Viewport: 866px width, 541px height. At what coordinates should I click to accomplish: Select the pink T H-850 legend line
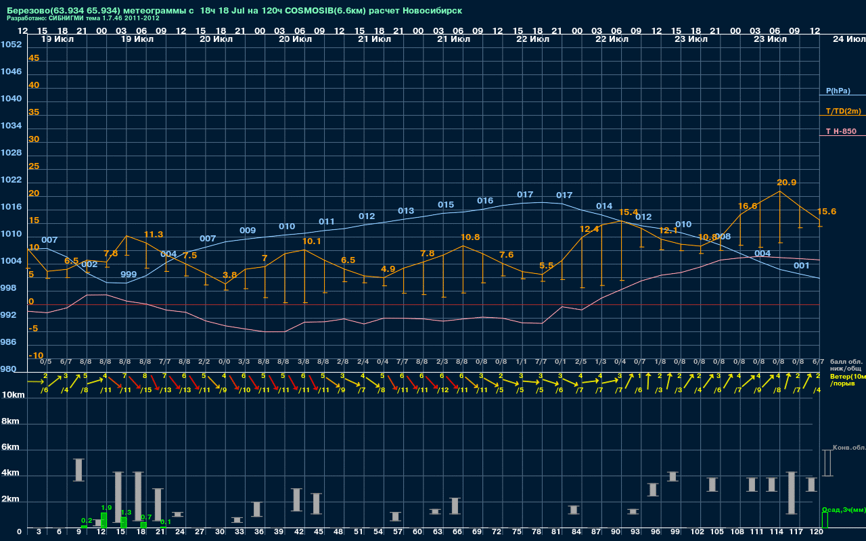coord(842,136)
